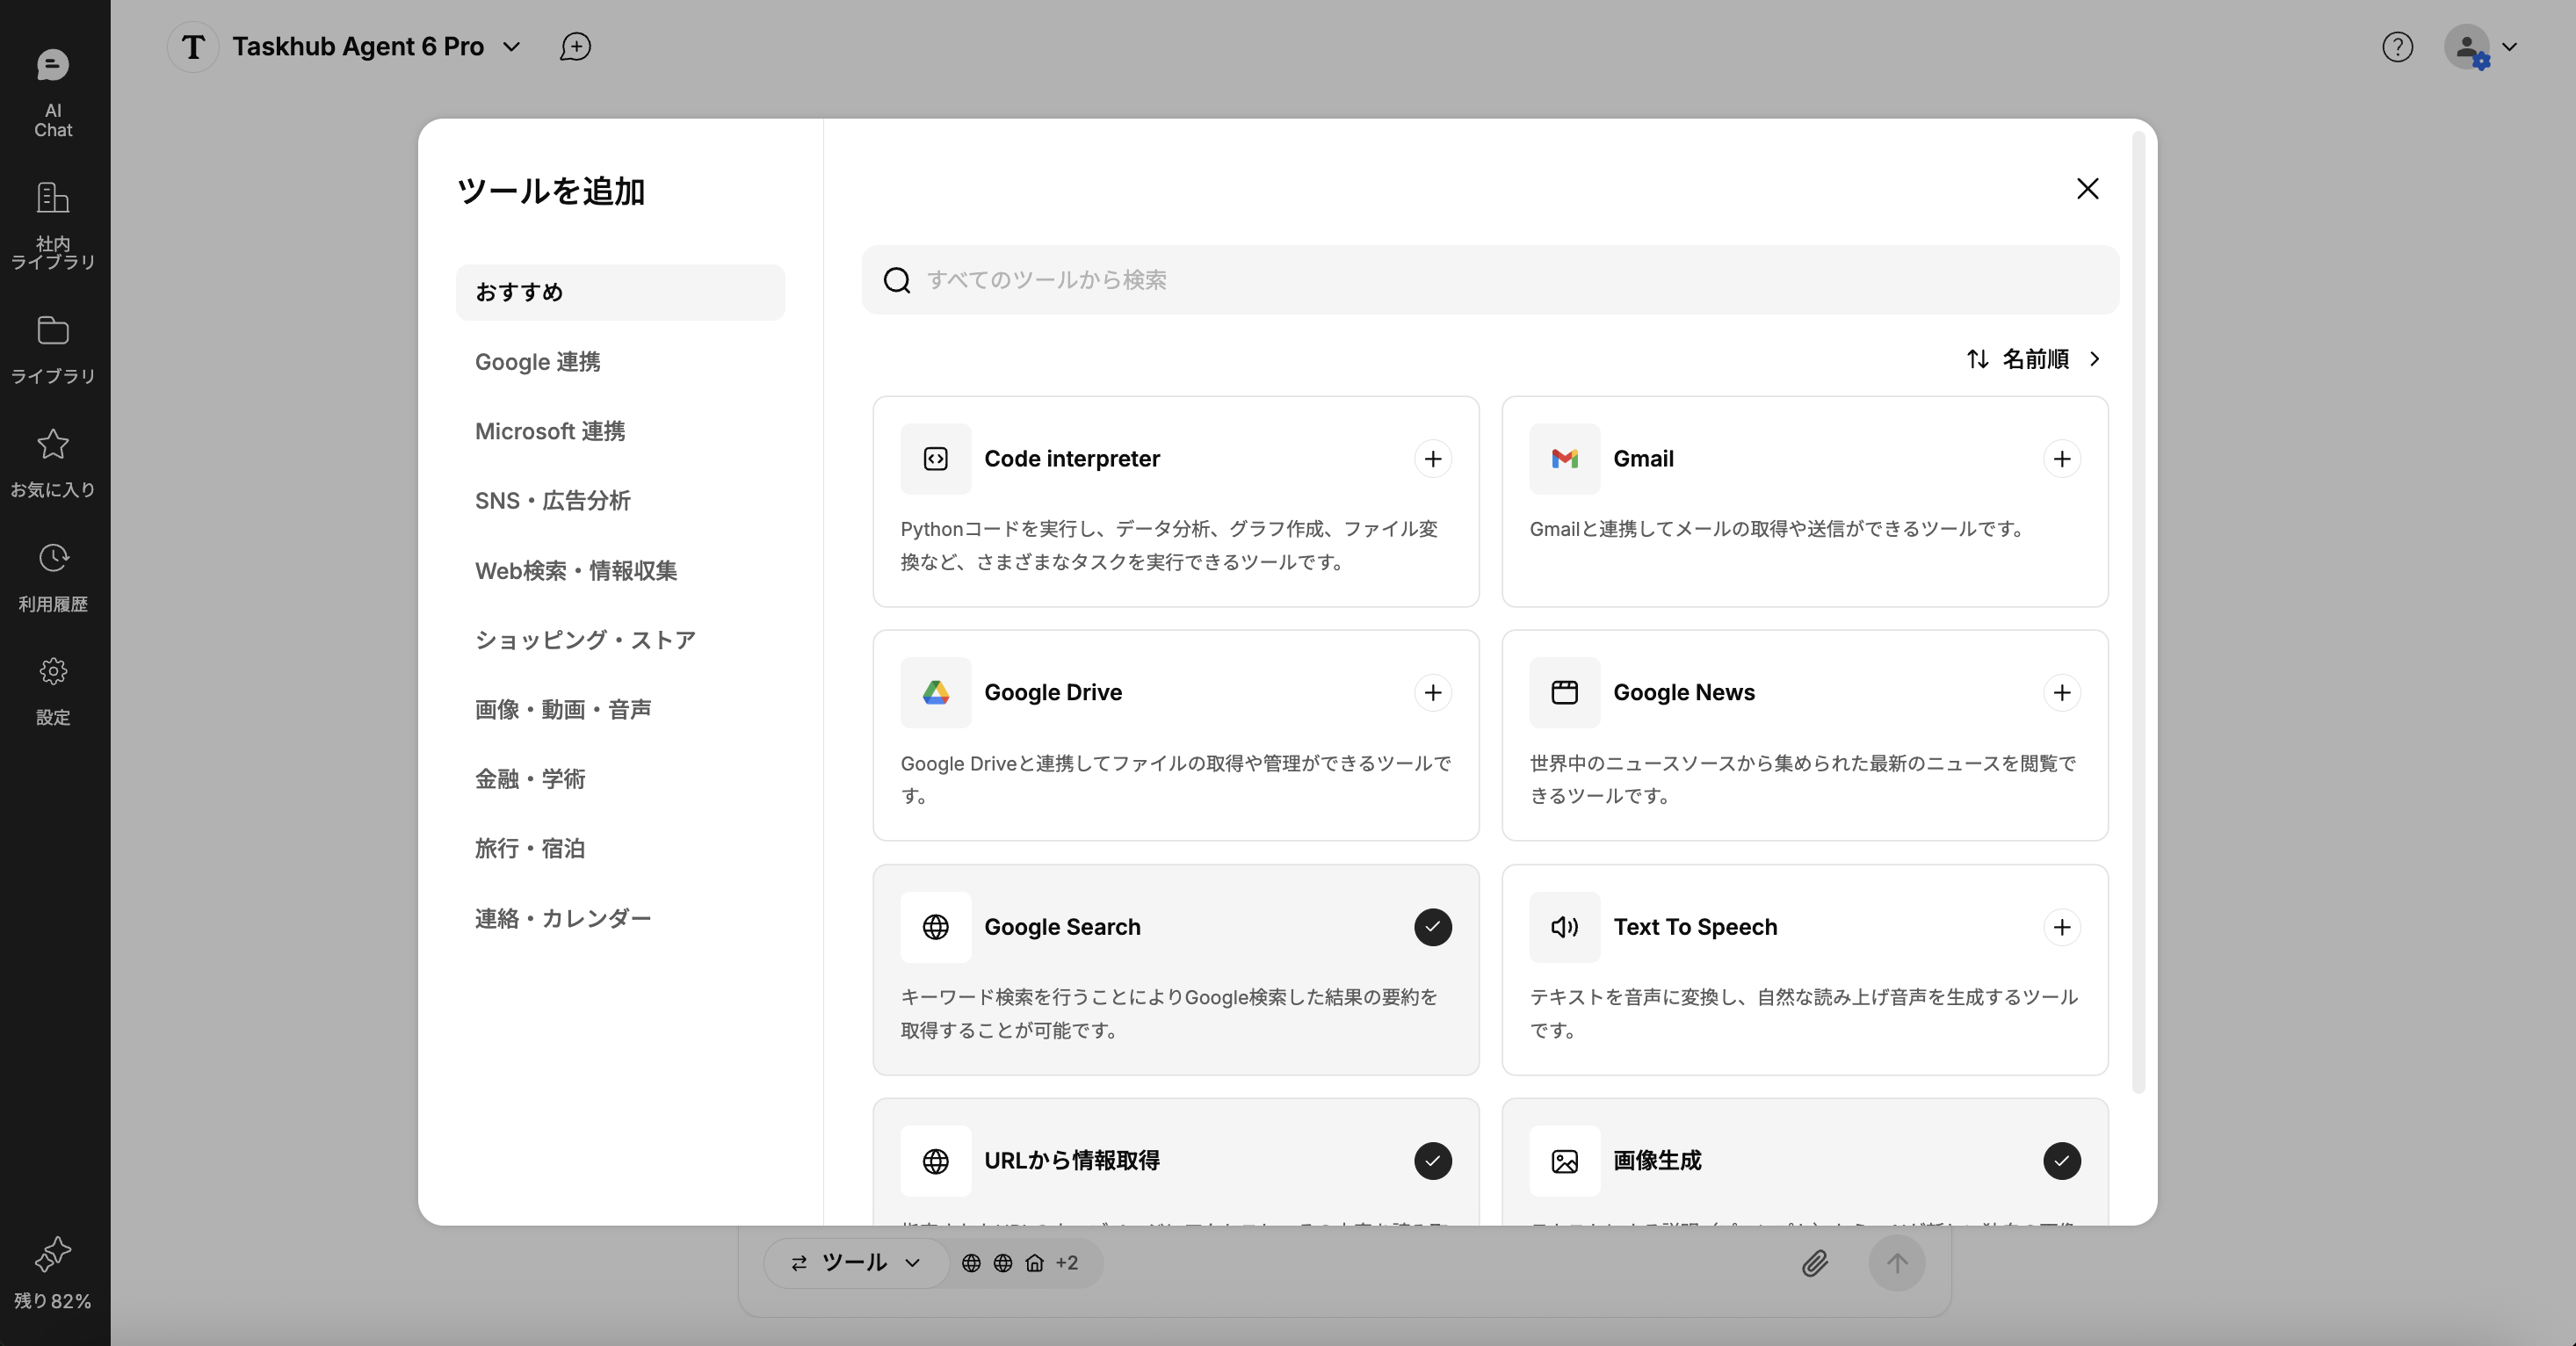
Task: Click the paperclip attachment icon
Action: (x=1815, y=1263)
